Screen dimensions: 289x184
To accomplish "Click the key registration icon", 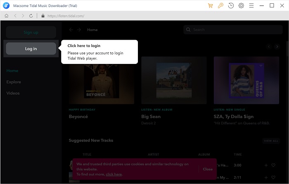I will click(220, 5).
